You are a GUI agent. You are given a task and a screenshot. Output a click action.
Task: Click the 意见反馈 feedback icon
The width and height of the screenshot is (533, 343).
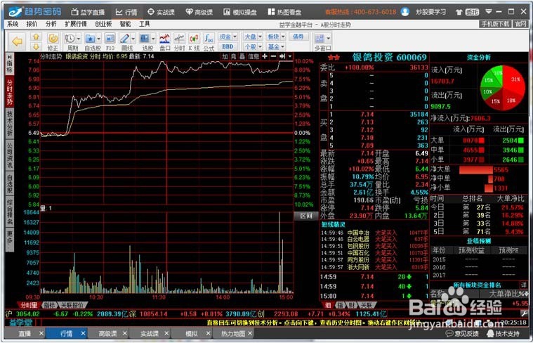(449, 334)
